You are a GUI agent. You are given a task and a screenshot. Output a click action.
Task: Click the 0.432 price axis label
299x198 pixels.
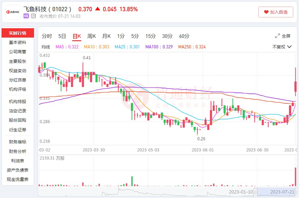coord(45,55)
